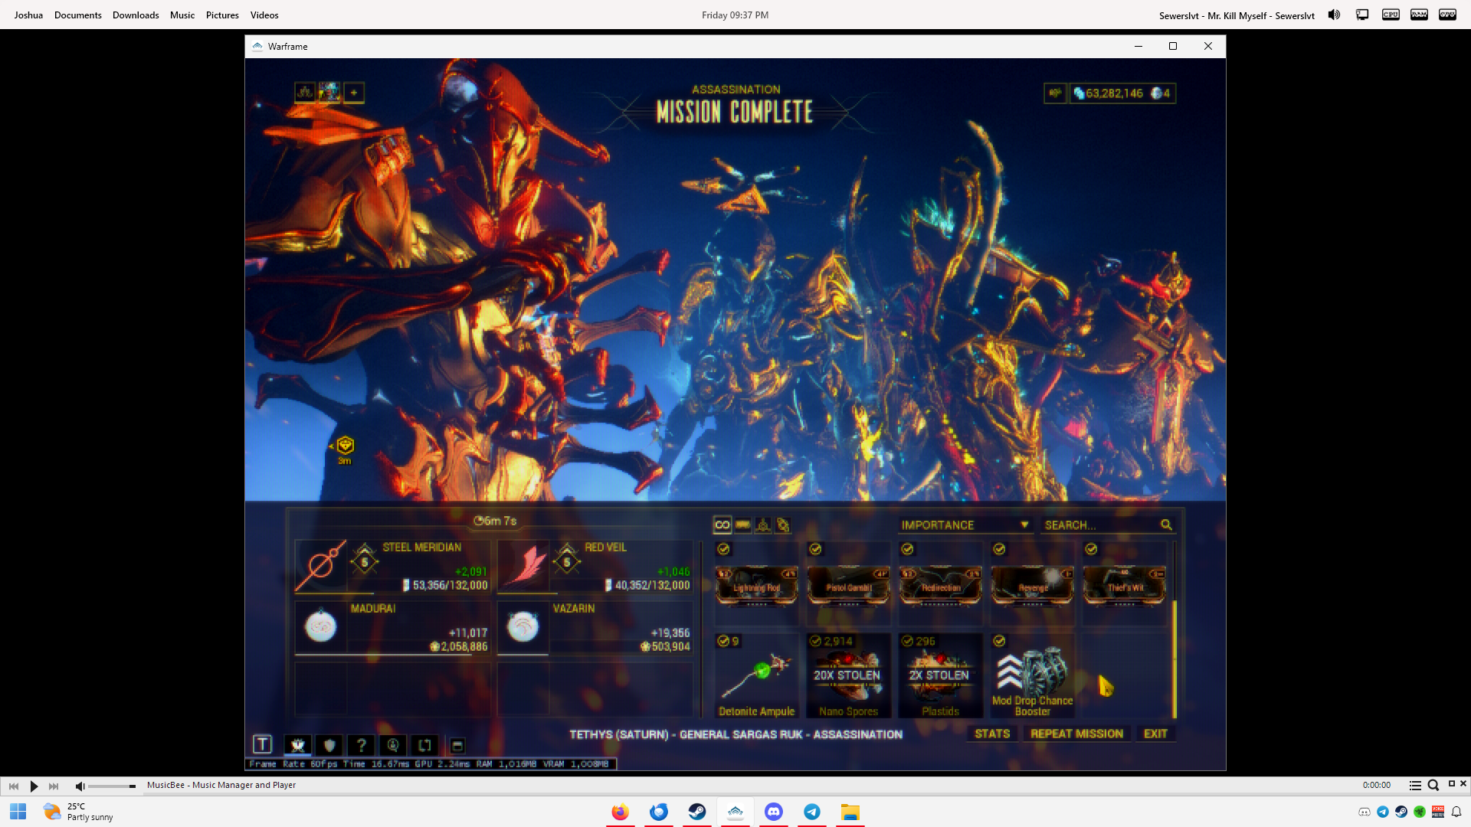Select the second squad member avatar icon

pos(329,93)
